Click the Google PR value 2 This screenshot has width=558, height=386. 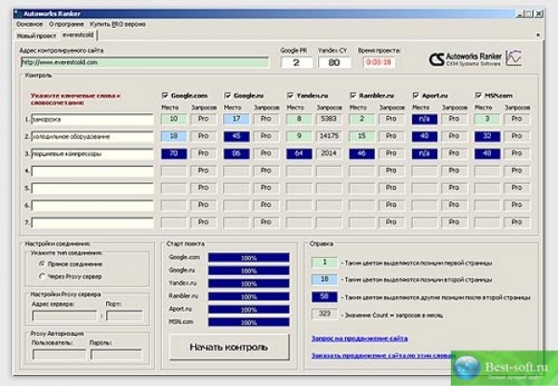[297, 62]
